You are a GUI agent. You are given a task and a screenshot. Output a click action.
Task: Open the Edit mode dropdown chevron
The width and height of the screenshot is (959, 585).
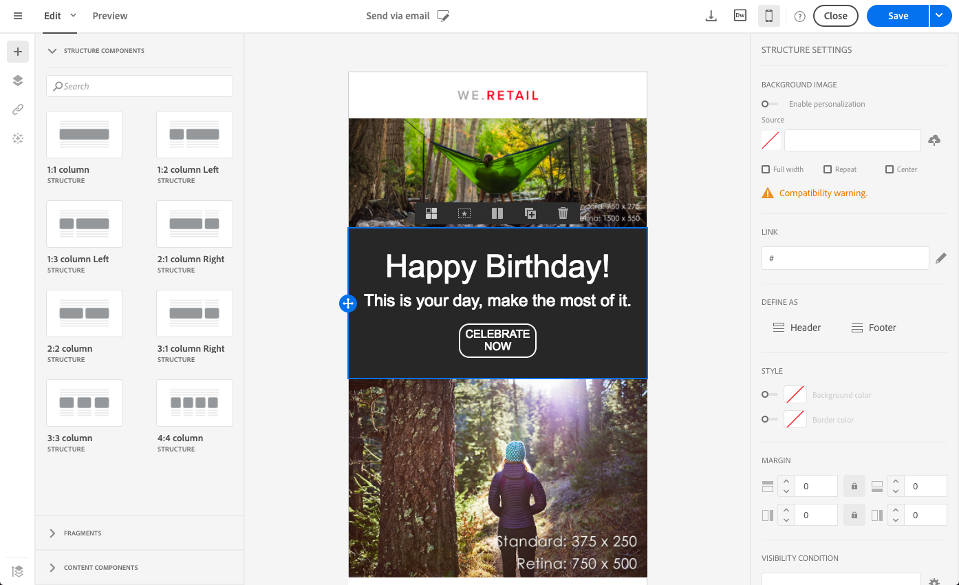(74, 15)
